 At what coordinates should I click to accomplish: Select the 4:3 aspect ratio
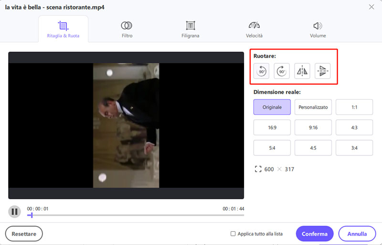click(354, 127)
